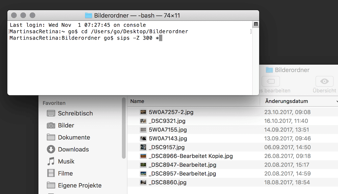Select _DSC8860.jpg file row
The width and height of the screenshot is (338, 194).
pos(233,183)
